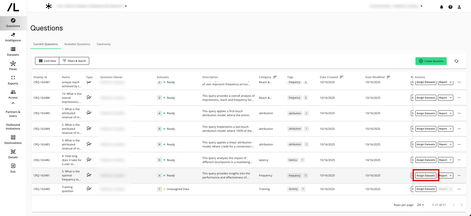
Task: Assign Datasets for CRQ-163486
Action: click(x=426, y=98)
